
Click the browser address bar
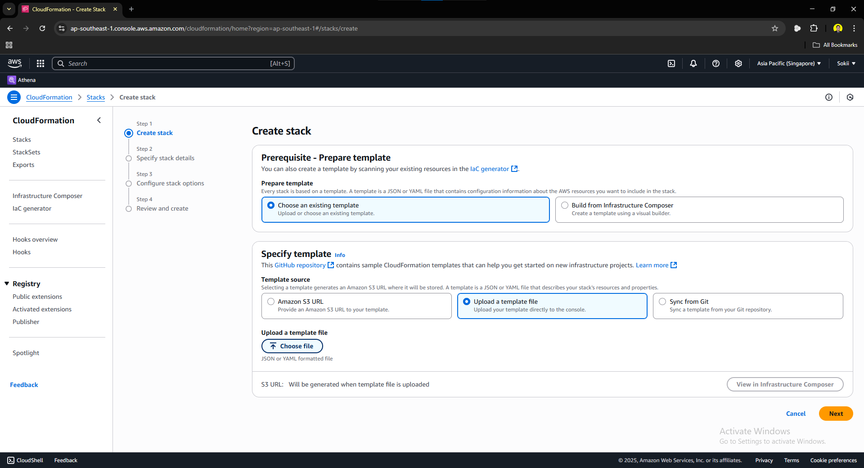coord(418,28)
